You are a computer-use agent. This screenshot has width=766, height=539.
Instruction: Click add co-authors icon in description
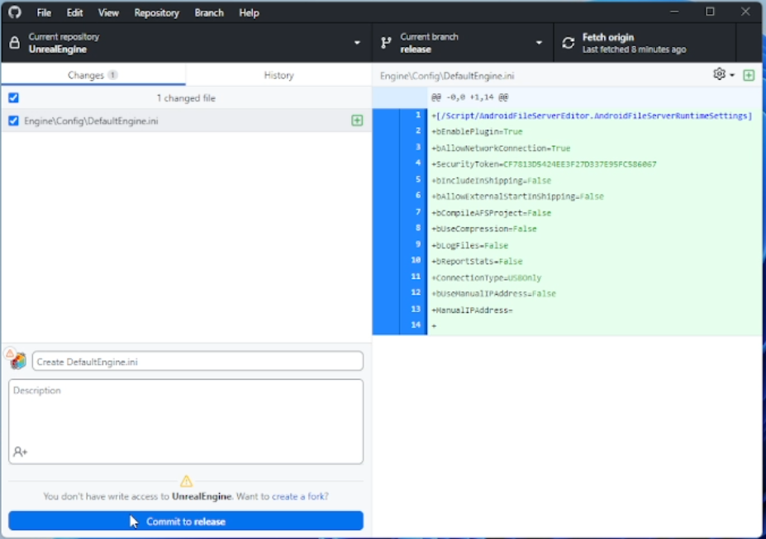pyautogui.click(x=20, y=452)
